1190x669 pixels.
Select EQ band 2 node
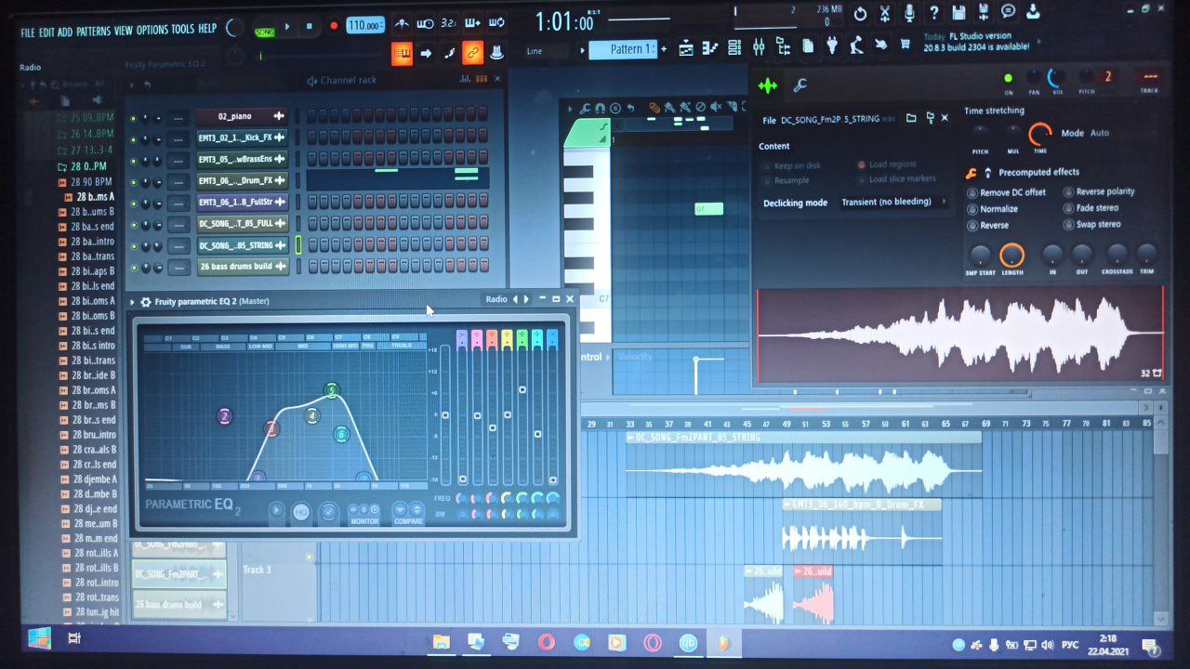(224, 416)
